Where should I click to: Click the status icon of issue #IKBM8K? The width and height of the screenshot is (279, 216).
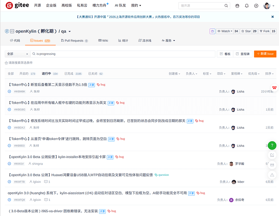(10, 92)
